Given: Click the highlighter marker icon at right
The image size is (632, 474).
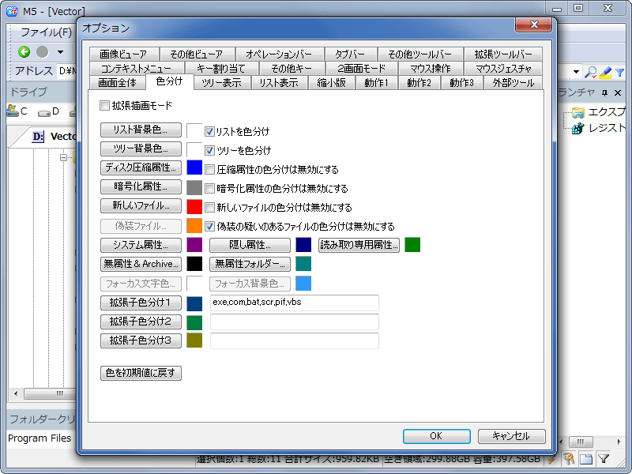Looking at the screenshot, I should click(605, 72).
